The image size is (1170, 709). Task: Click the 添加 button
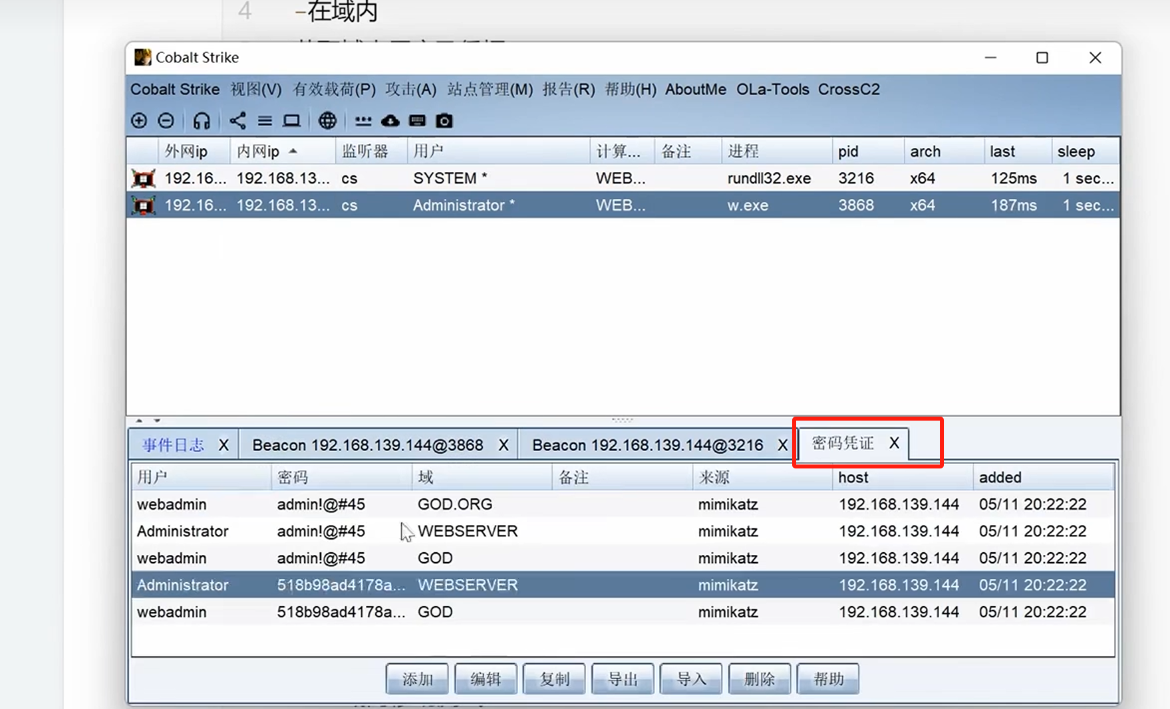(417, 679)
